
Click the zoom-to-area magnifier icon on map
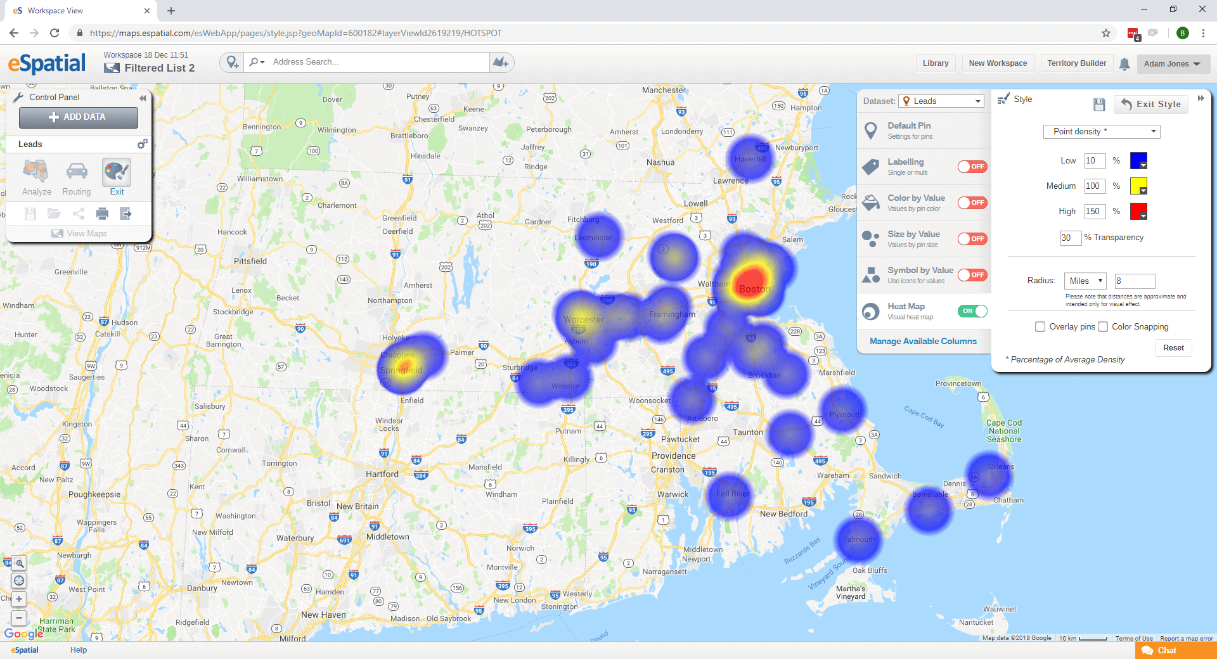pos(19,563)
